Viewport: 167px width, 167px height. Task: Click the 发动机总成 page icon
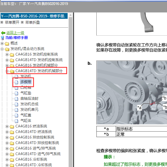click(x=17, y=104)
